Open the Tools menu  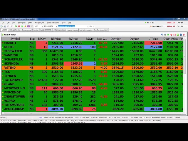point(64,23)
